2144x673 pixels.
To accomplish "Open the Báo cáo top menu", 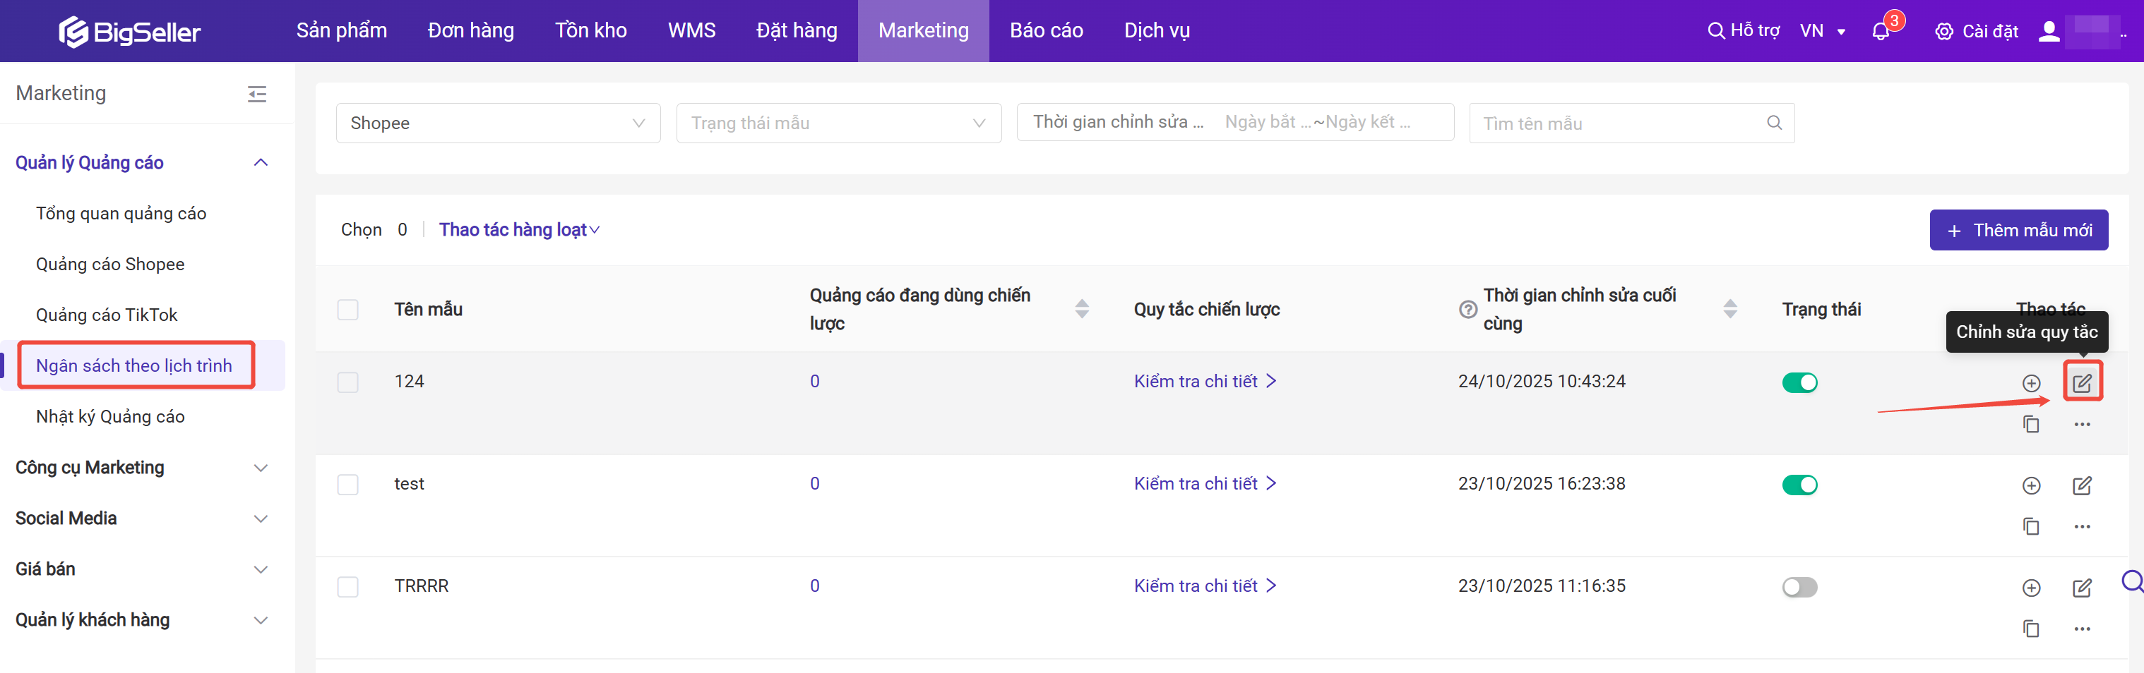I will (x=1046, y=31).
